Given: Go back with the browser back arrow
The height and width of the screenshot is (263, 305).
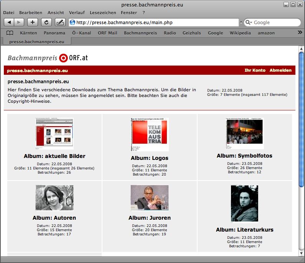Looking at the screenshot, I should [x=9, y=22].
